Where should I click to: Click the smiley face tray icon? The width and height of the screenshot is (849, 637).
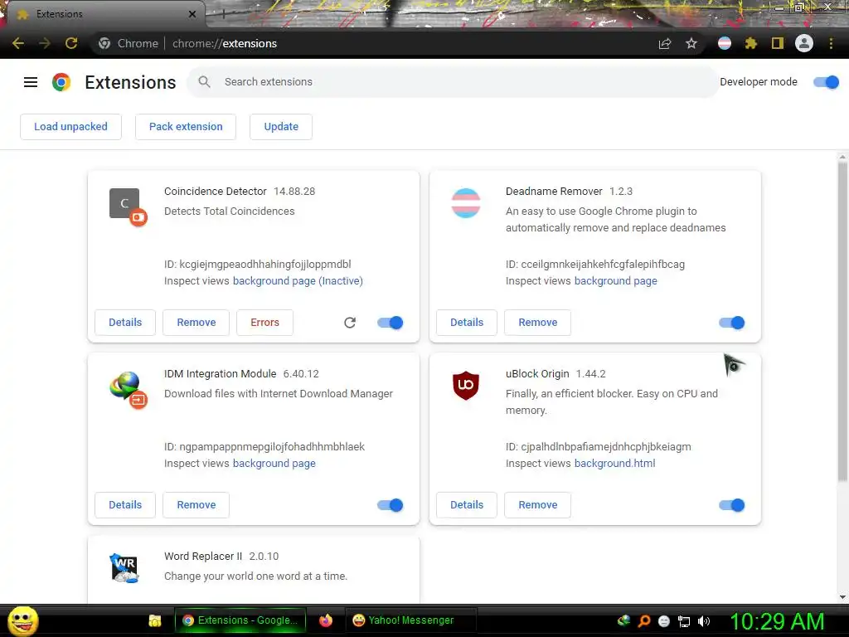(664, 621)
